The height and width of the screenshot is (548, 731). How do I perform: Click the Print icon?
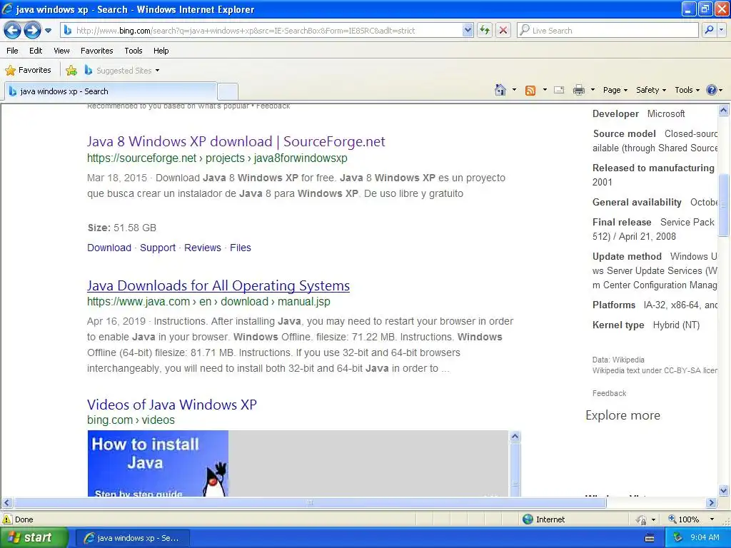pyautogui.click(x=578, y=91)
